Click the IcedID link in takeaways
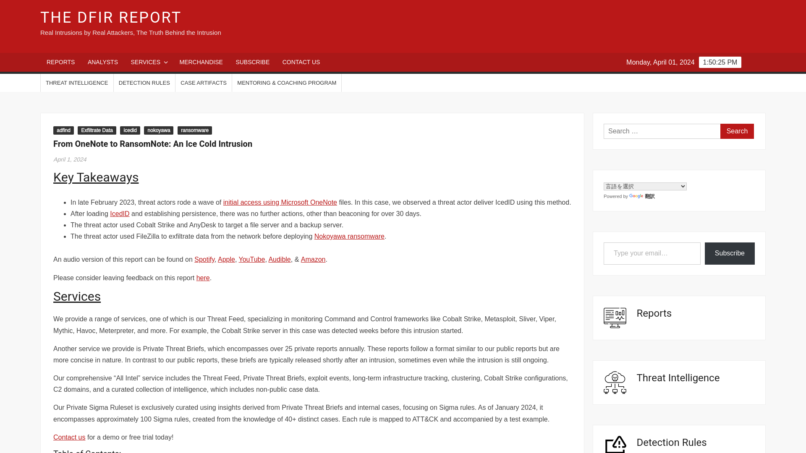Viewport: 806px width, 453px height. tap(120, 213)
